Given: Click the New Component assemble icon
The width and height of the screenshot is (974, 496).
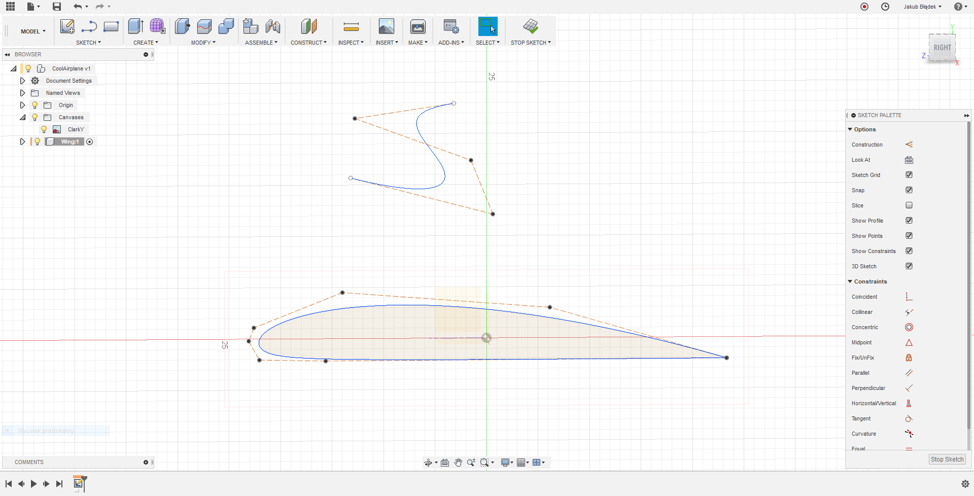Looking at the screenshot, I should click(251, 26).
